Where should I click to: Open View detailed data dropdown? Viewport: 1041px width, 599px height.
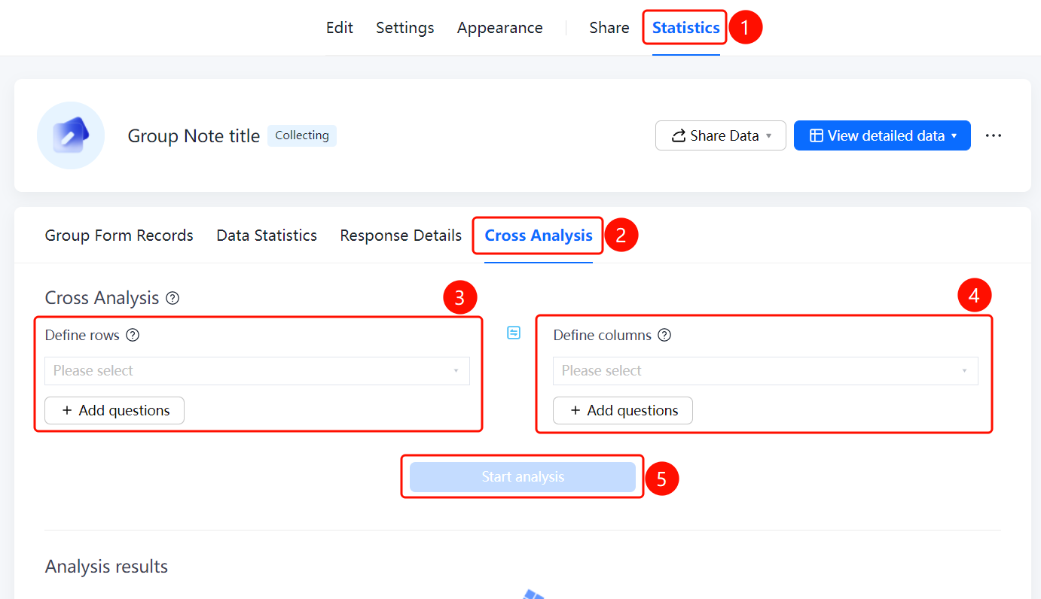coord(882,135)
